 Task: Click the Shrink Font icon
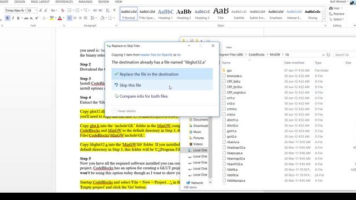46,11
